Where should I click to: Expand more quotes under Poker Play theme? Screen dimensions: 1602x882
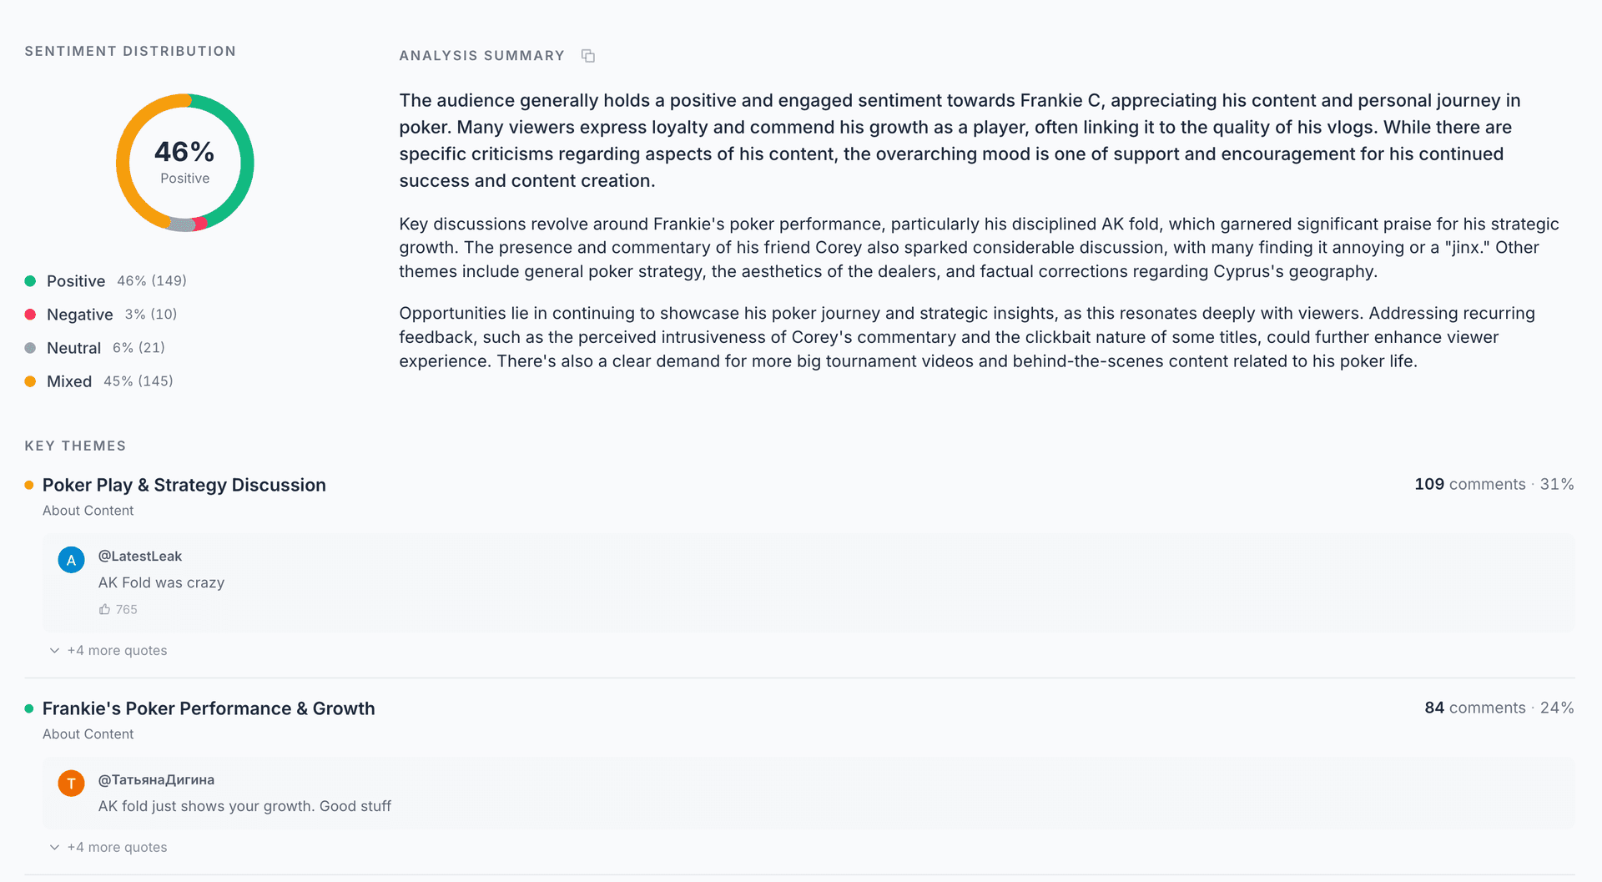click(x=117, y=651)
